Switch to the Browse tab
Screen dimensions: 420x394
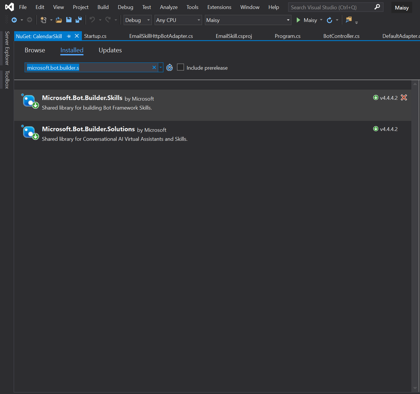(35, 50)
